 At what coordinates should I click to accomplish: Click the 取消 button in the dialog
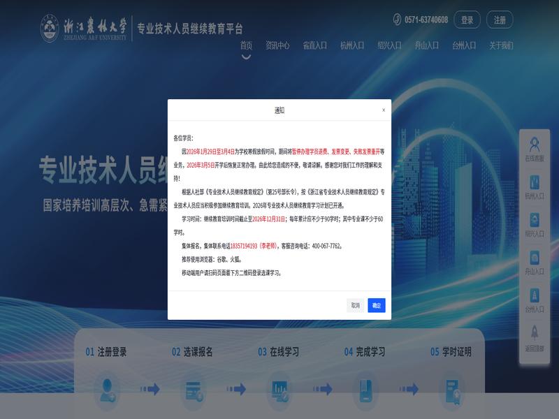(x=356, y=305)
